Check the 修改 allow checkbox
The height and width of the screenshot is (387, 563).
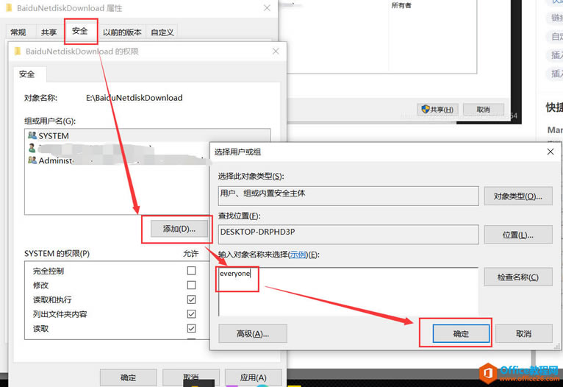(191, 285)
